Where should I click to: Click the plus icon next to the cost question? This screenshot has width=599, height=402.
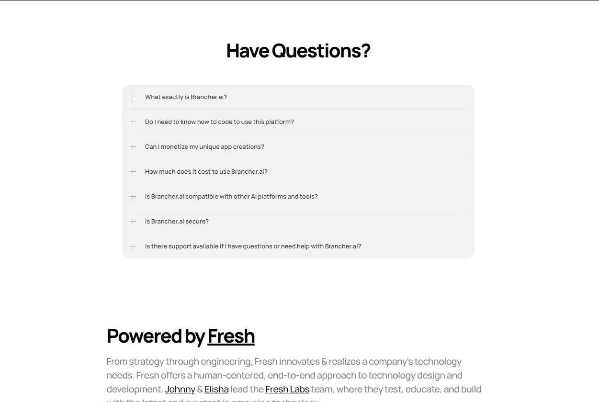click(133, 172)
